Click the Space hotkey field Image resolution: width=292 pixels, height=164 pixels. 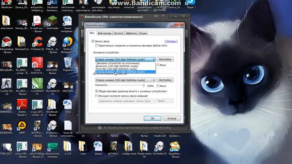(x=165, y=101)
